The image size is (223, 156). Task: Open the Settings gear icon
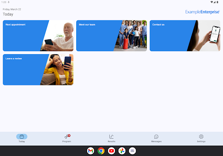[x=201, y=136]
